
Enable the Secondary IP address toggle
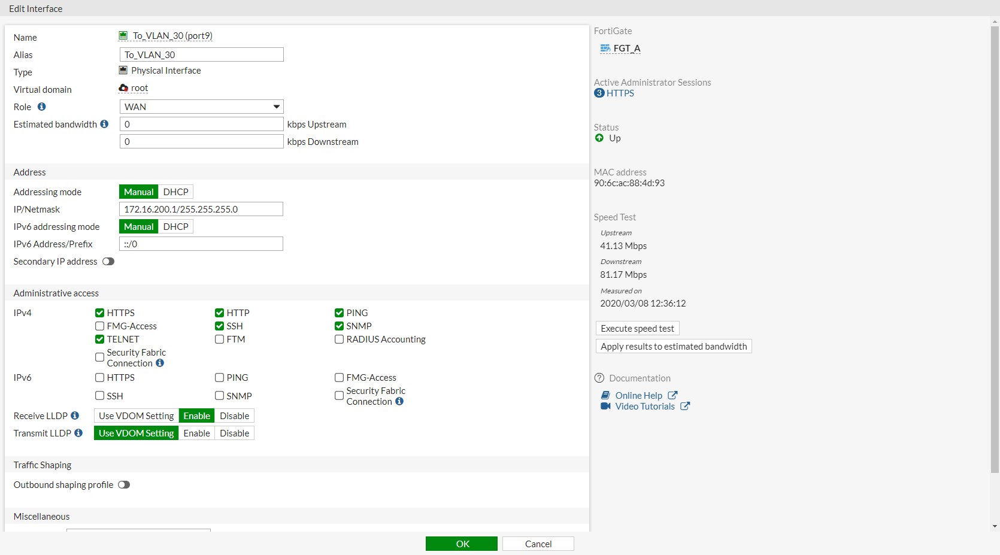pos(108,262)
